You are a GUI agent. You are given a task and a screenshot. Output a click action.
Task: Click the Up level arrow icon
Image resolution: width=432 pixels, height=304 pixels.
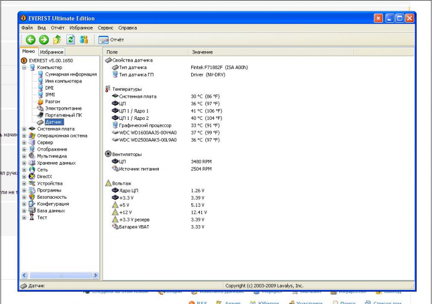pos(57,40)
